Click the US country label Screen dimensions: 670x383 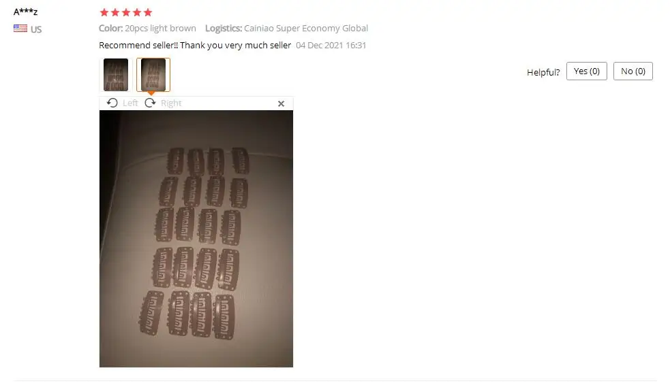[x=36, y=29]
